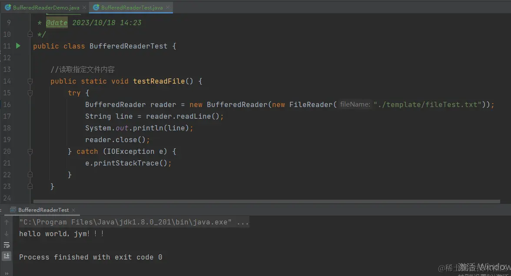Image resolution: width=511 pixels, height=276 pixels.
Task: Click the down arrow in run toolbar
Action: coord(6,234)
